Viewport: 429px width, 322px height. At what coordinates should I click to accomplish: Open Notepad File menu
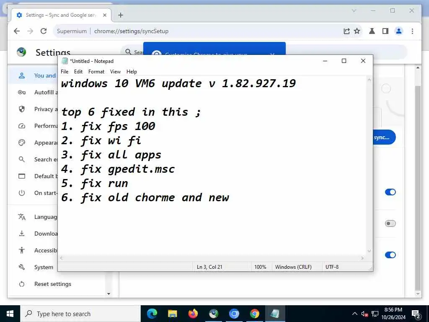click(x=65, y=72)
